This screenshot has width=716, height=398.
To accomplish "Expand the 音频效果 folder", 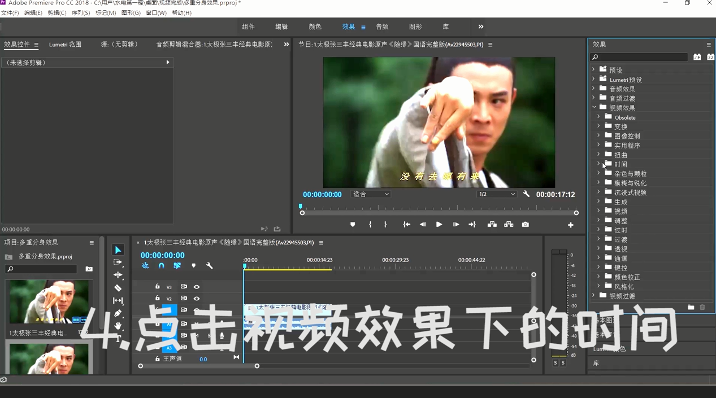I will [x=593, y=89].
